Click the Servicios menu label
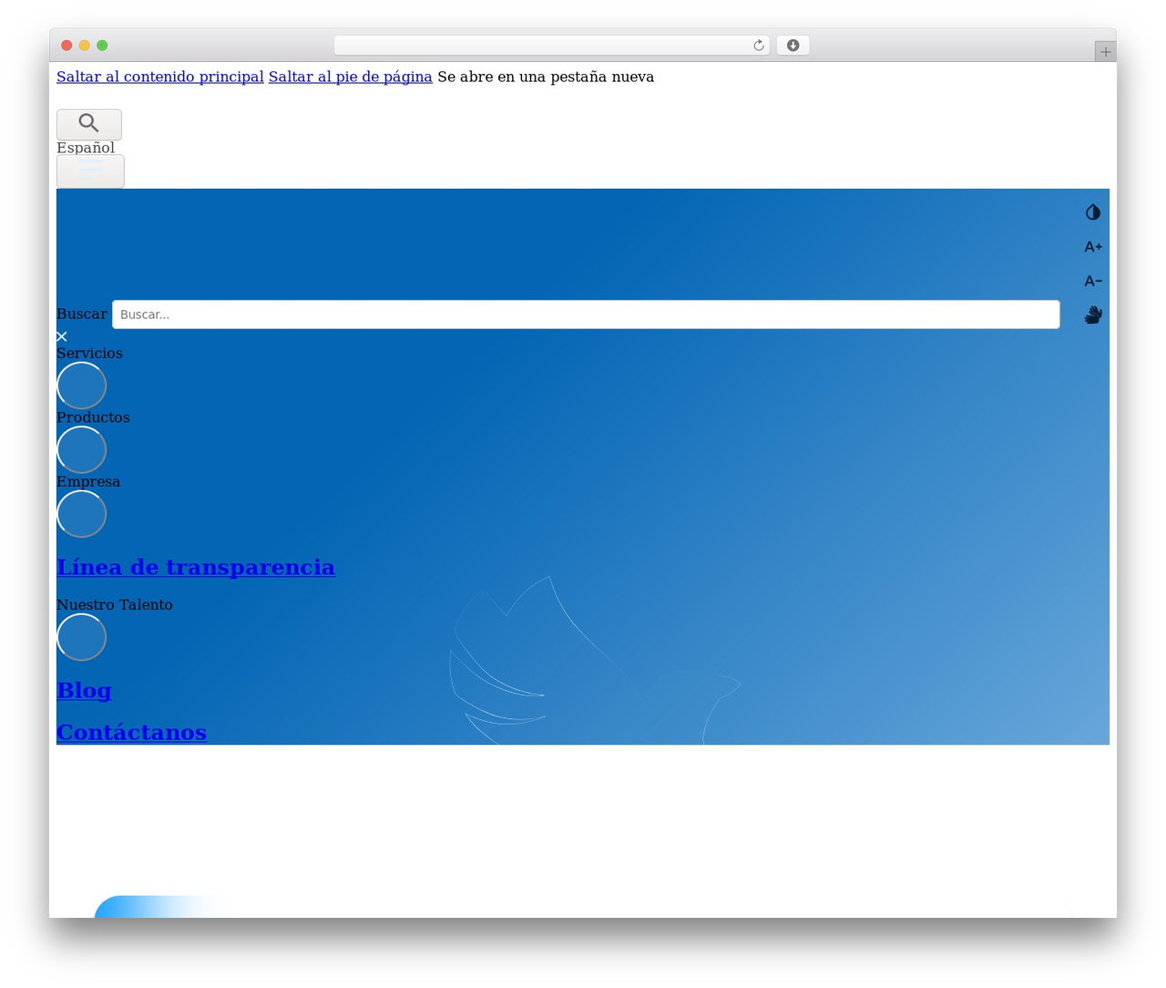Viewport: 1166px width, 988px height. [x=89, y=353]
